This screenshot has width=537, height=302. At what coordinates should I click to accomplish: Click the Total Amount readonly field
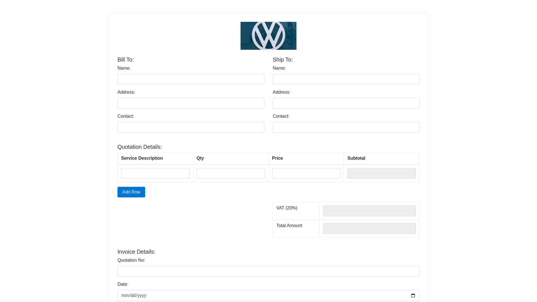coord(369,228)
